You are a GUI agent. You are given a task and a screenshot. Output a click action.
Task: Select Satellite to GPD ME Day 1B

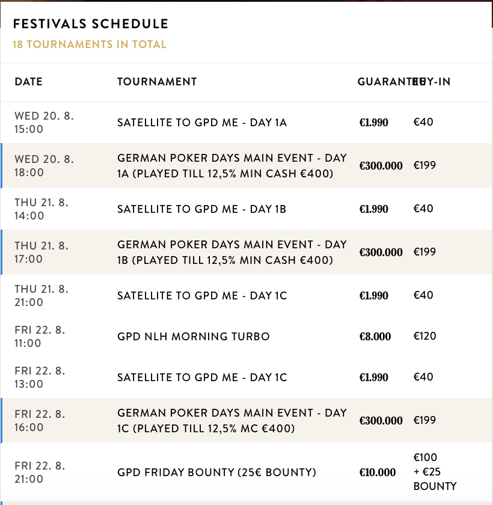[x=201, y=209]
